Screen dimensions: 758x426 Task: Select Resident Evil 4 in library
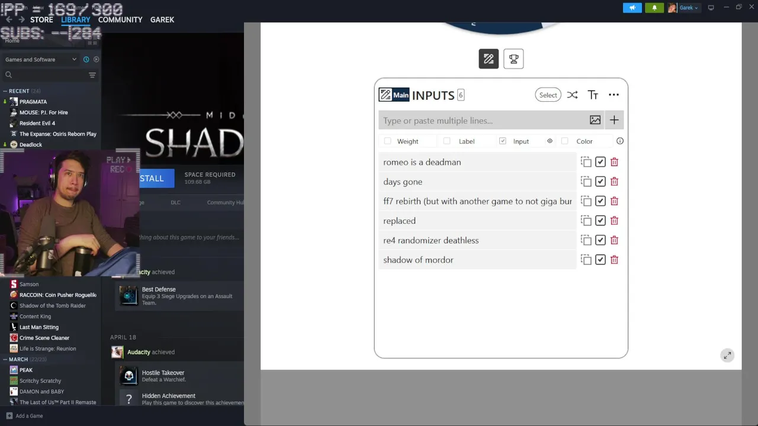coord(37,123)
